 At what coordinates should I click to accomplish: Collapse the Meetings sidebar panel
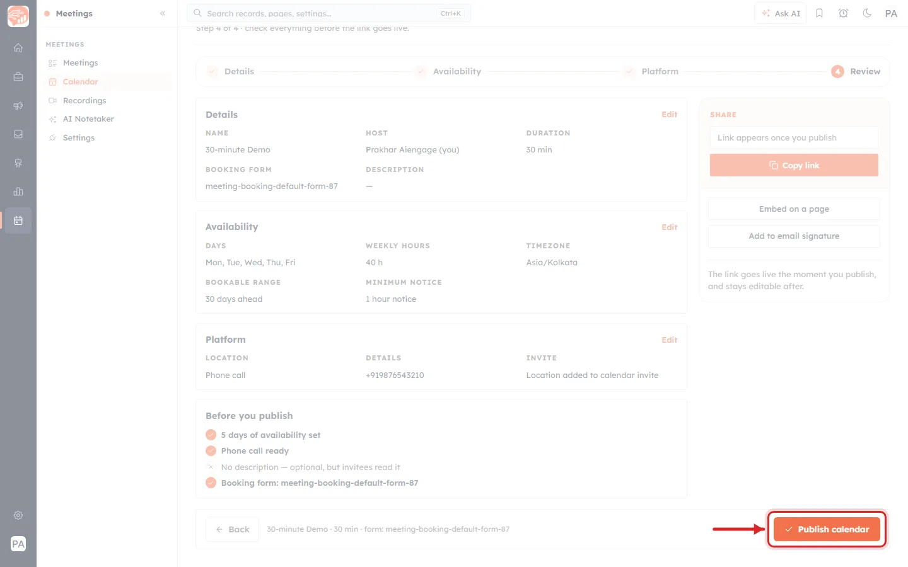coord(163,13)
